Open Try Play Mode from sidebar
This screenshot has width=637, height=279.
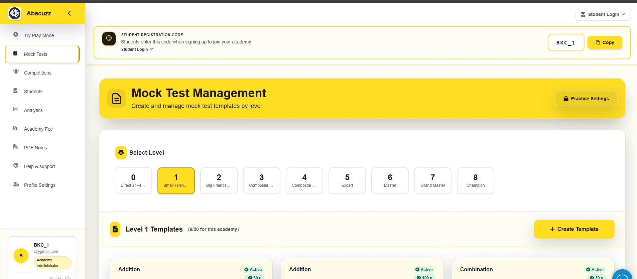(42, 35)
